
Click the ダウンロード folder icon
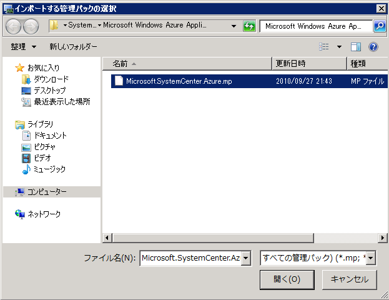pos(26,79)
